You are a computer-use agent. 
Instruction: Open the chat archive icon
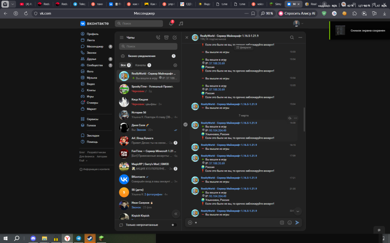tap(167, 37)
